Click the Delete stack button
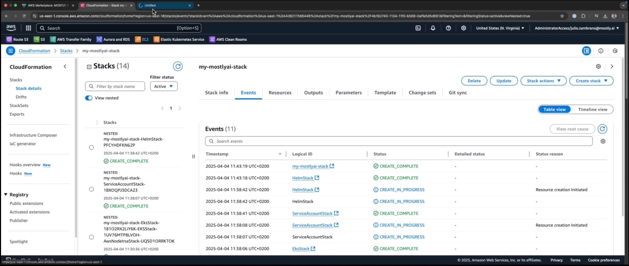Viewport: 629px width, 266px height. 474,81
